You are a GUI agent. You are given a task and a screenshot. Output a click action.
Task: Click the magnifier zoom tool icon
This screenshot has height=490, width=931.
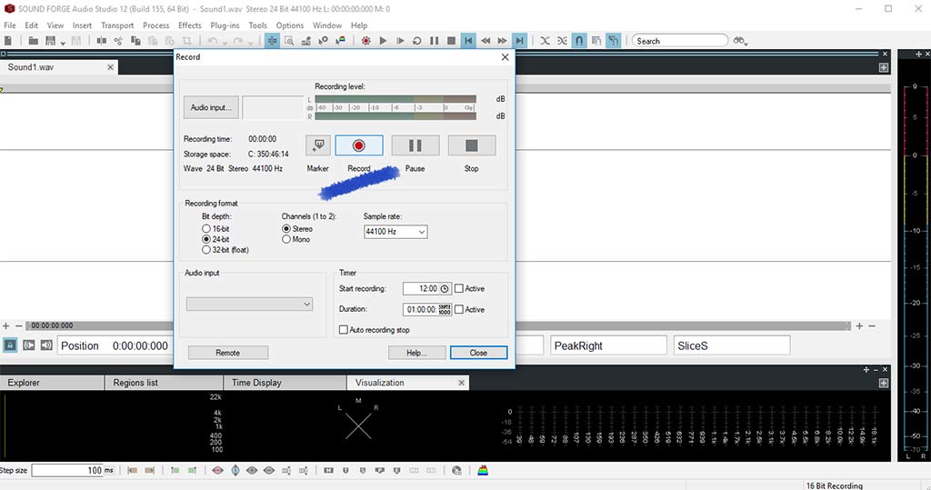(289, 41)
